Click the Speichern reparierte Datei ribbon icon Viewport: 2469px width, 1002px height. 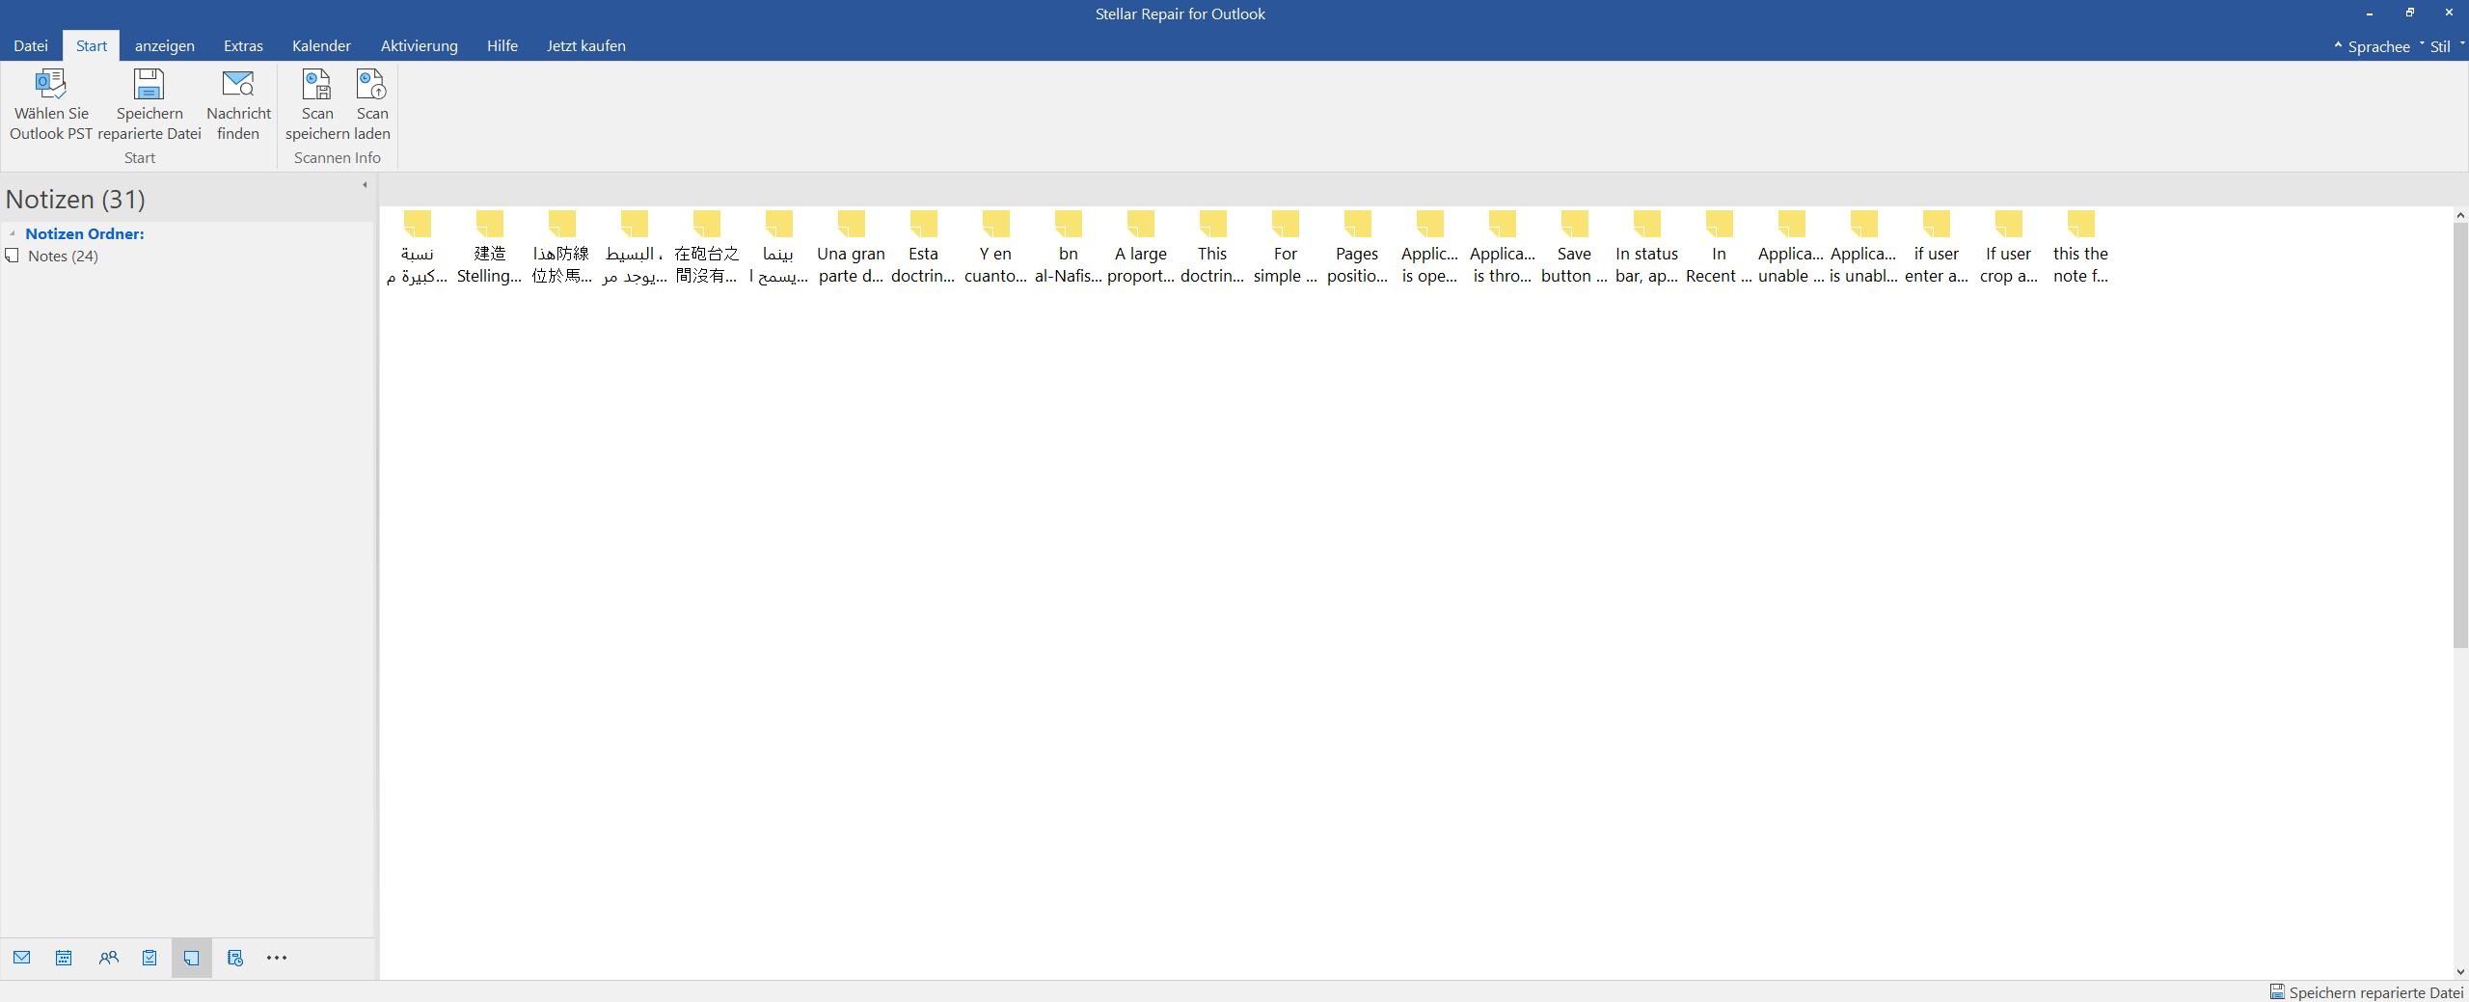click(x=149, y=86)
